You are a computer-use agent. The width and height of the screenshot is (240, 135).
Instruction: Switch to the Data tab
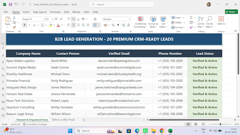click(x=66, y=12)
